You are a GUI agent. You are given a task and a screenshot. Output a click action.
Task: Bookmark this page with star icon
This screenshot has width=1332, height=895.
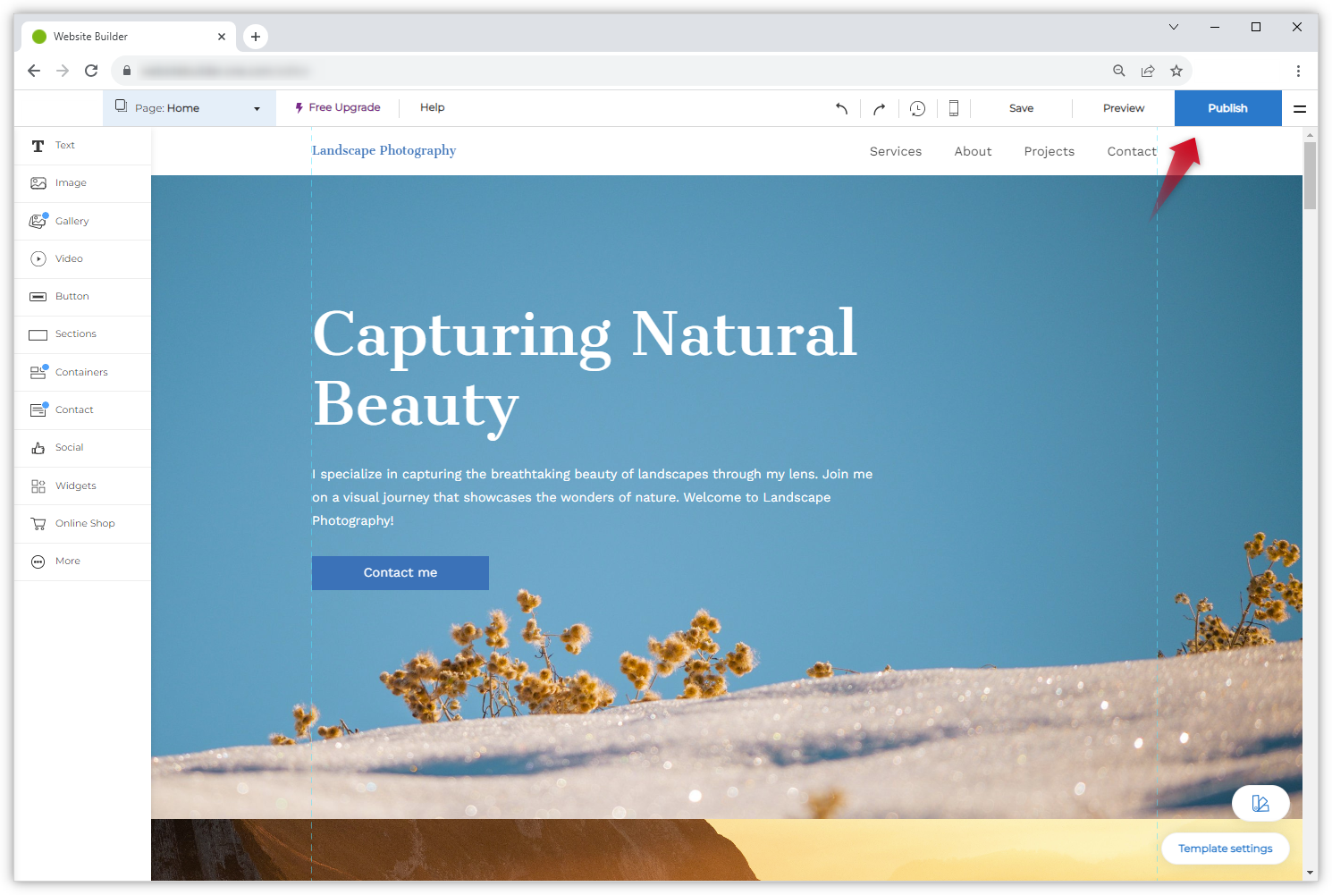pyautogui.click(x=1176, y=71)
